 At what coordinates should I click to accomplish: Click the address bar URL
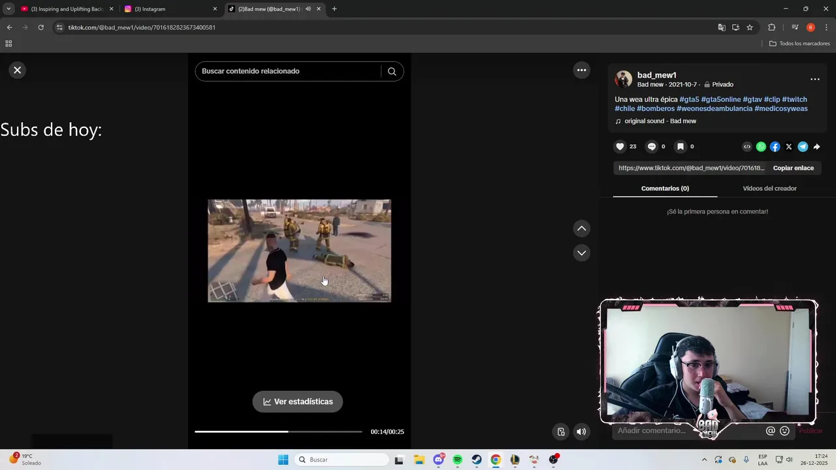(142, 27)
